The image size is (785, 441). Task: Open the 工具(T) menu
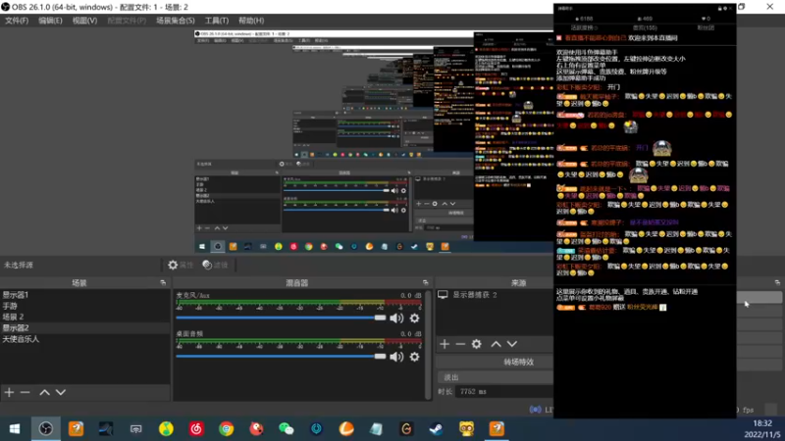216,21
